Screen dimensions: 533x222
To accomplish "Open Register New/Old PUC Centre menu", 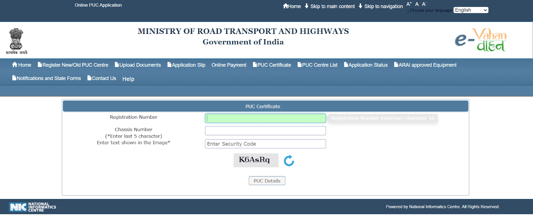I will [x=73, y=65].
